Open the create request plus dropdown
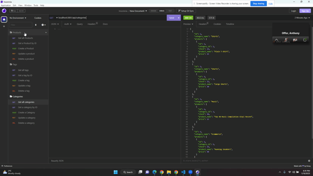Image resolution: width=313 pixels, height=176 pixels. coord(44,25)
